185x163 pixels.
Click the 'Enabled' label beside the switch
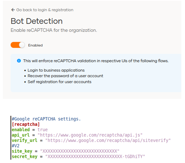click(35, 45)
